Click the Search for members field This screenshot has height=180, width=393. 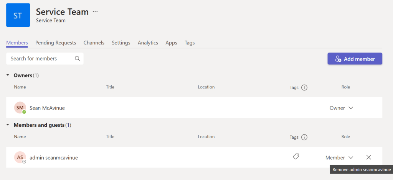coord(40,59)
